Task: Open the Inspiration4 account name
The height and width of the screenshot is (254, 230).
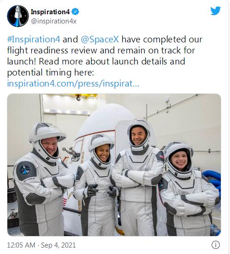Action: [50, 12]
